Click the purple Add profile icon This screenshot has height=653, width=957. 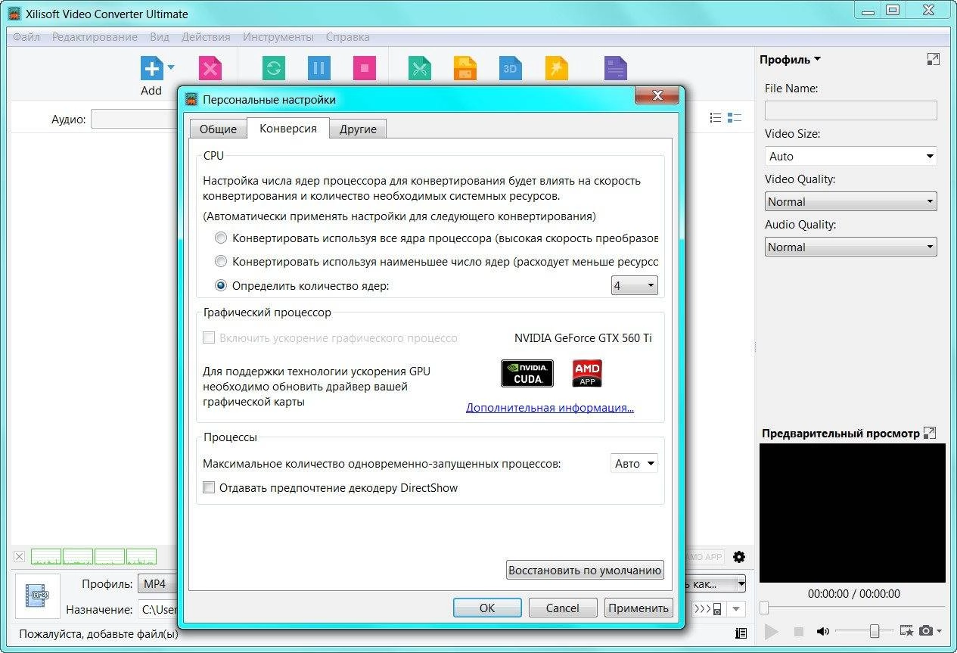[x=616, y=69]
